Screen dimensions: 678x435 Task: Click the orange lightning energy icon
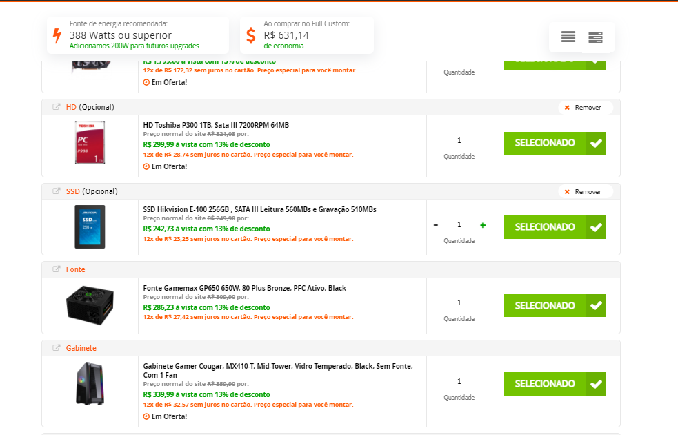click(57, 35)
